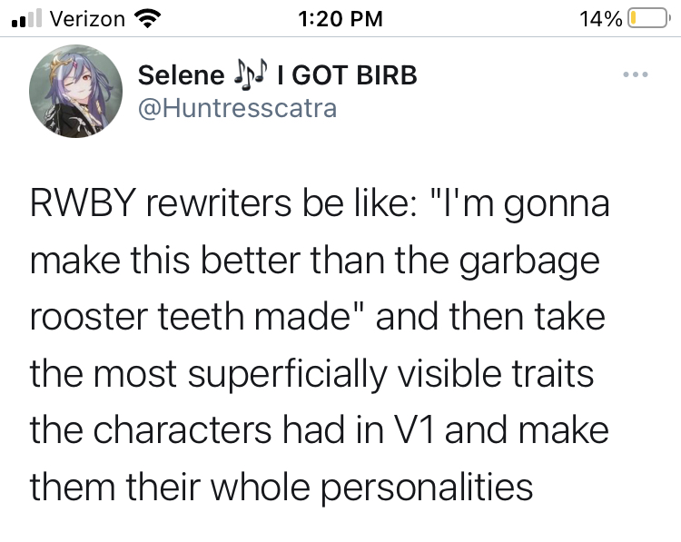Tap the Wi-Fi status icon

(x=148, y=19)
